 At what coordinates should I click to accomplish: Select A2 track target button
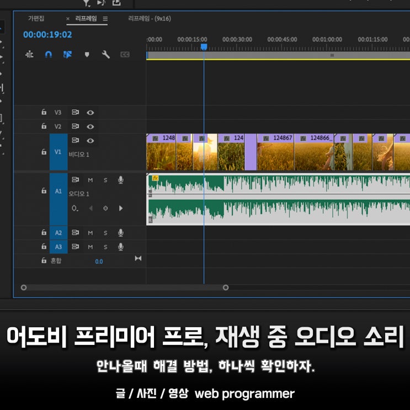58,233
